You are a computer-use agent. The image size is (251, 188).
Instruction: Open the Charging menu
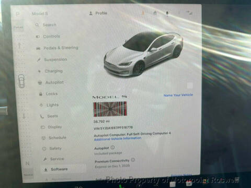click(50, 71)
